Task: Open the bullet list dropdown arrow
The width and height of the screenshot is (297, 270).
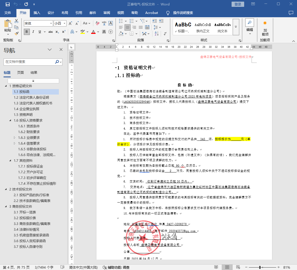Action: tap(126, 21)
